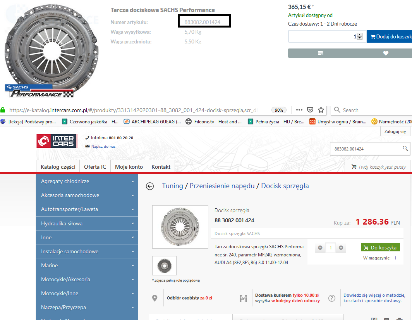The height and width of the screenshot is (320, 412).
Task: Click the heart wishlist icon in gray bar
Action: (x=385, y=53)
